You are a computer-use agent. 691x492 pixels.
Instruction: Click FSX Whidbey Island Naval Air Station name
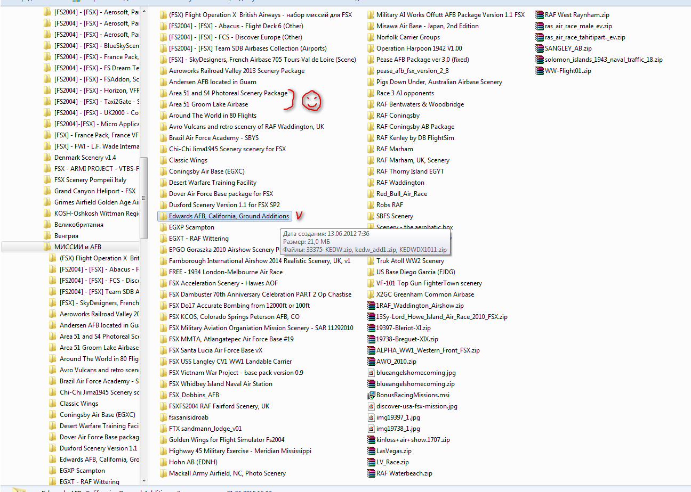coord(221,384)
